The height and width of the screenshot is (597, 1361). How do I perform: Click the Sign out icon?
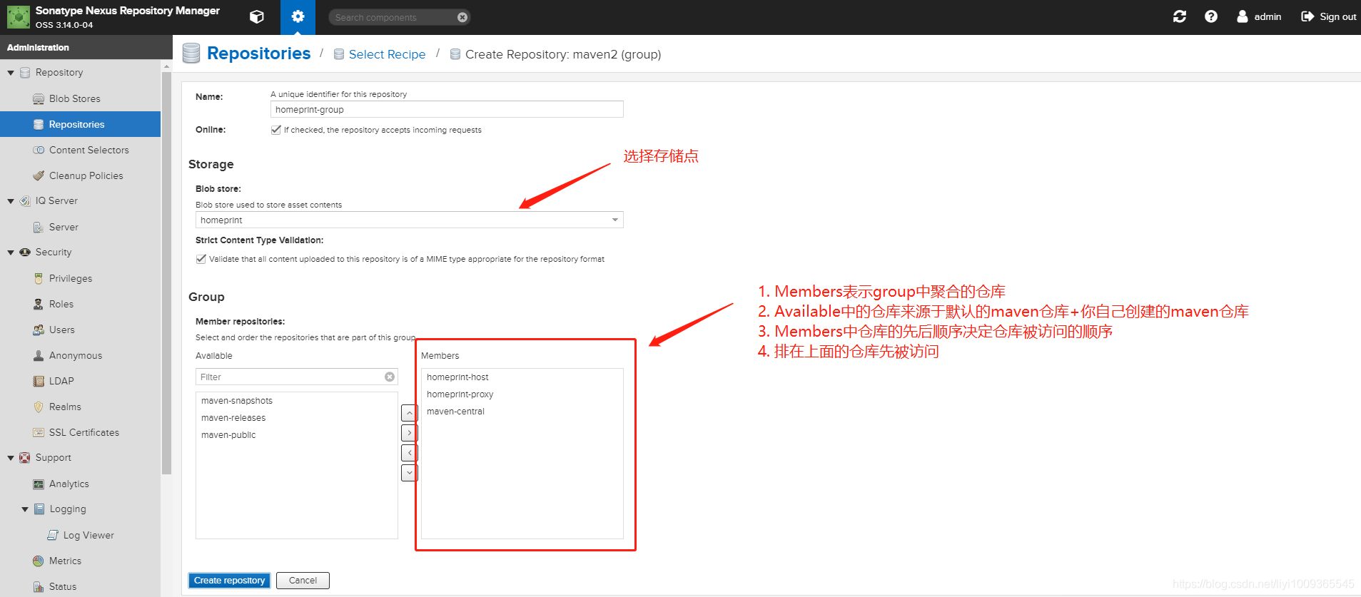[x=1307, y=16]
